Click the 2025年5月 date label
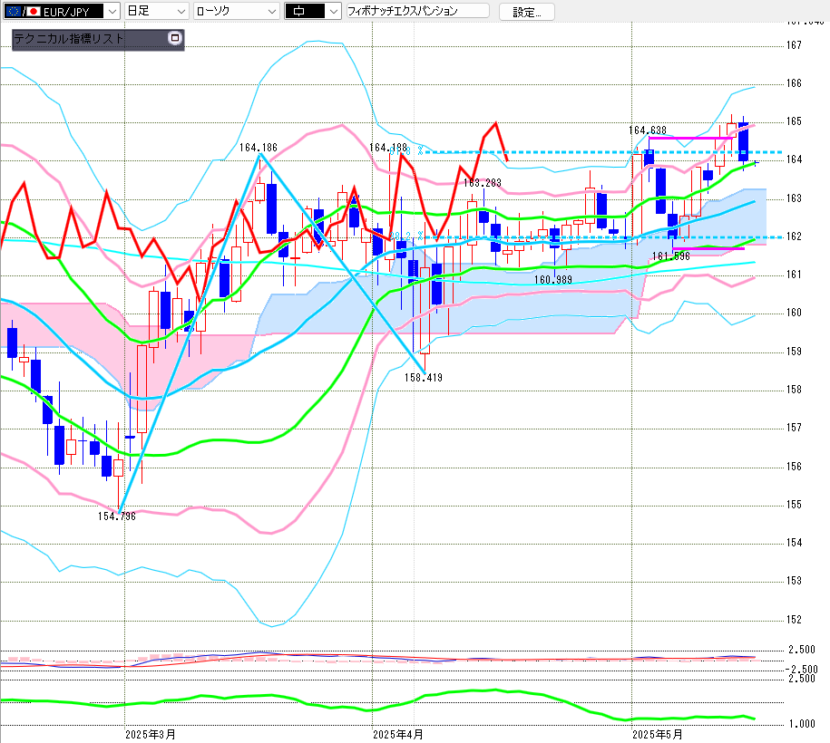 658,735
